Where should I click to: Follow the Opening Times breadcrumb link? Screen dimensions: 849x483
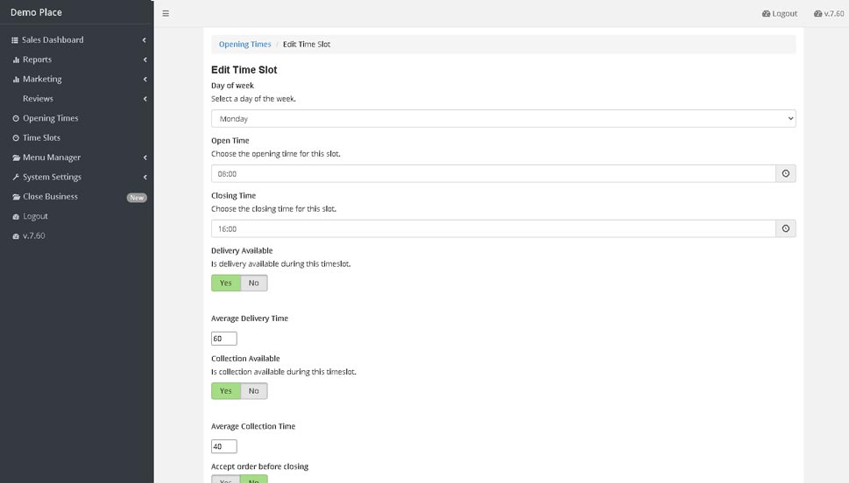pos(244,45)
